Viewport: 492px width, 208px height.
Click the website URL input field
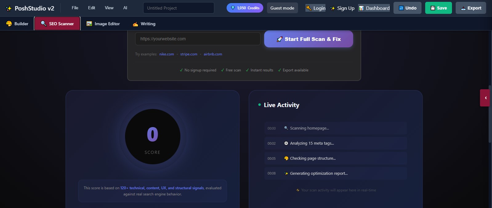(198, 39)
